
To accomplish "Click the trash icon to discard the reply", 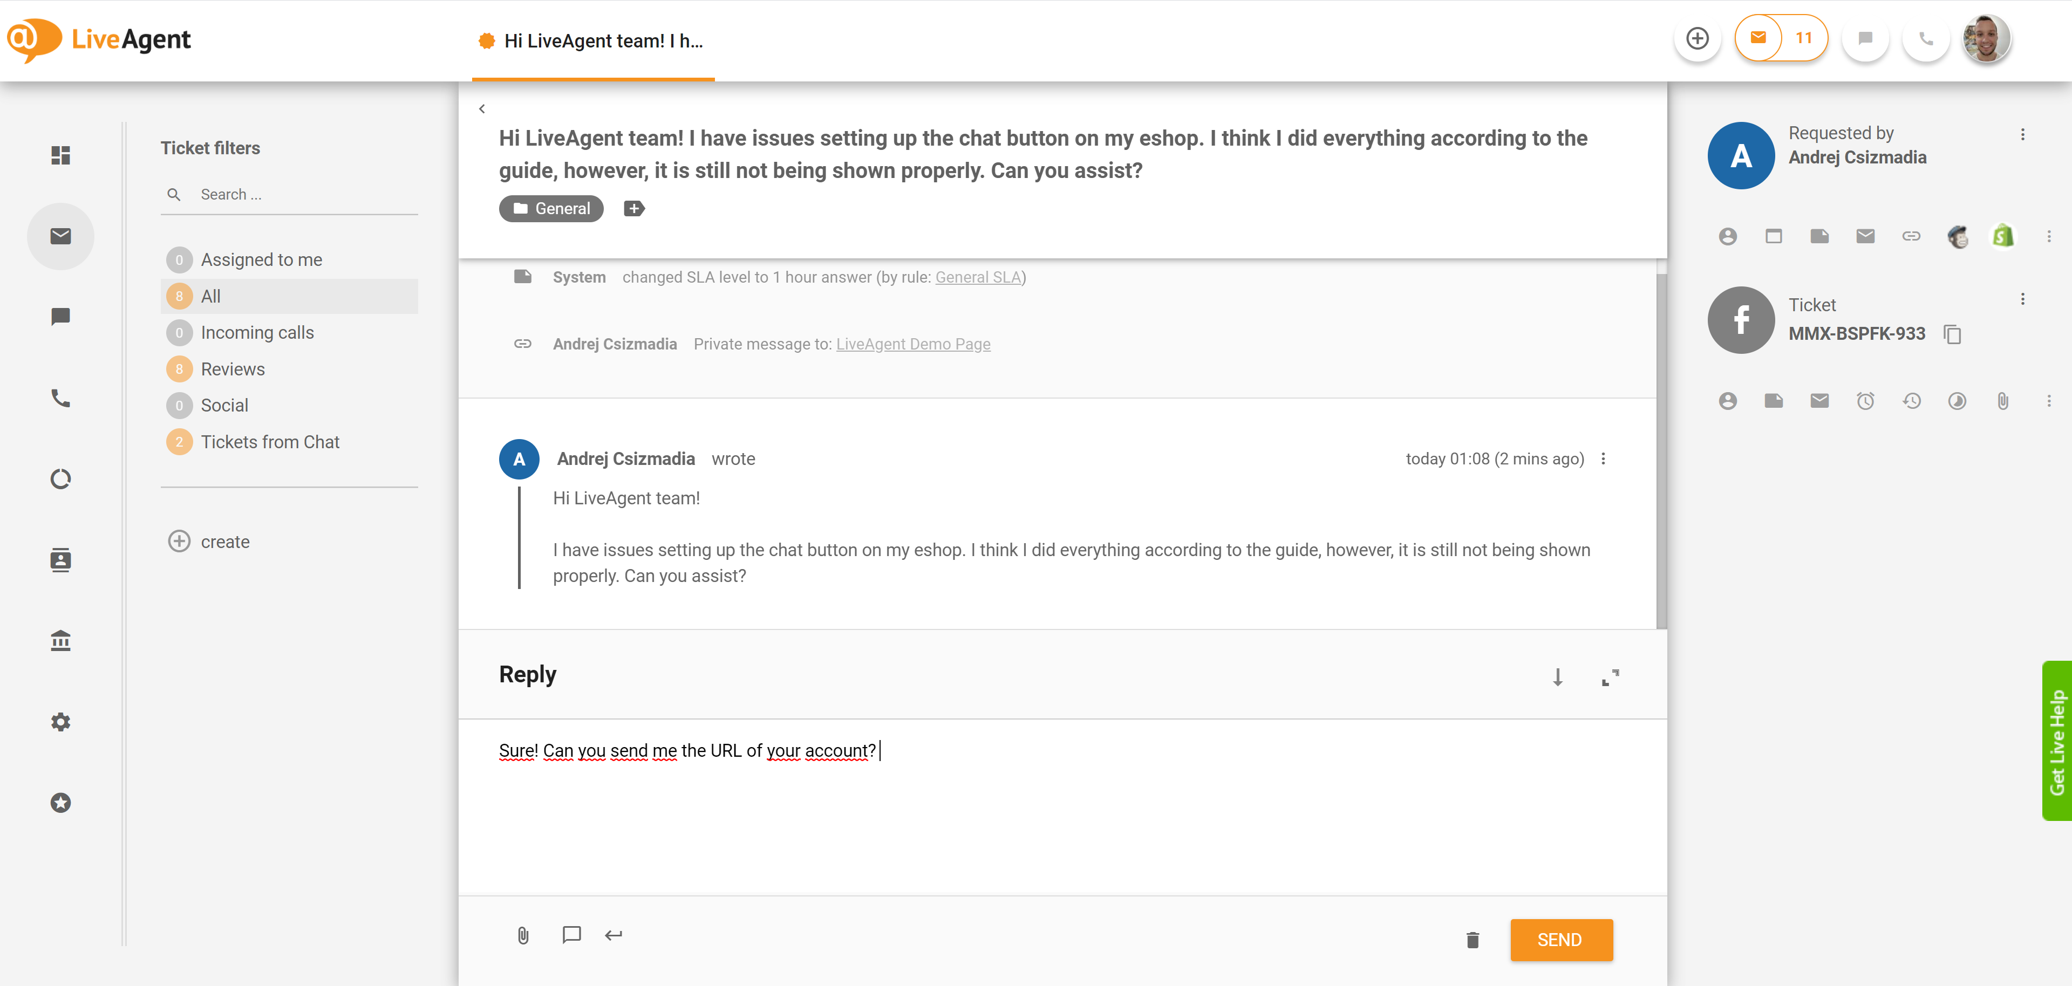I will point(1472,940).
